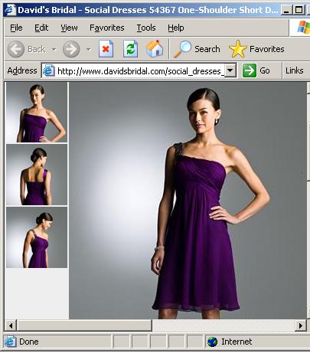Select the back-view dress thumbnail

click(x=37, y=175)
